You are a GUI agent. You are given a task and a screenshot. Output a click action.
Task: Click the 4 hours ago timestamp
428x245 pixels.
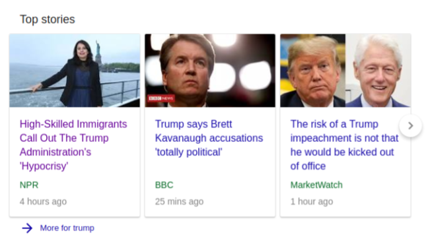click(x=43, y=201)
